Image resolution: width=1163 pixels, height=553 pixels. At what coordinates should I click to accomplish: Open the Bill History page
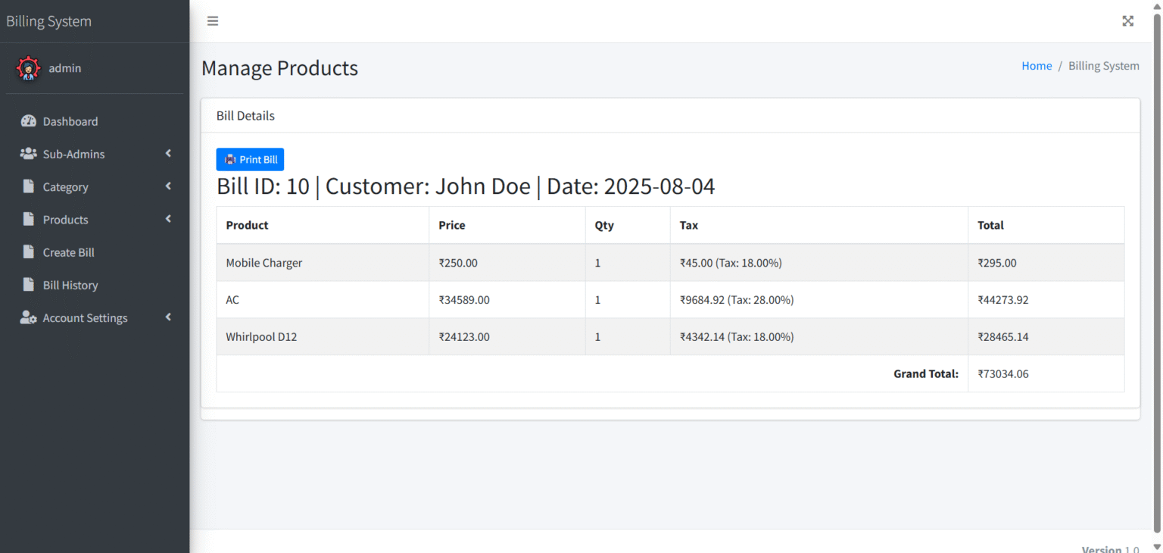(70, 285)
